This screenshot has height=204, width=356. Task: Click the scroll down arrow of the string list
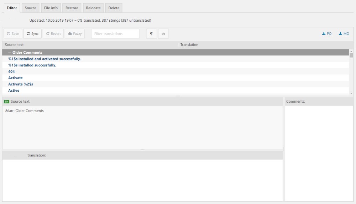pos(351,93)
